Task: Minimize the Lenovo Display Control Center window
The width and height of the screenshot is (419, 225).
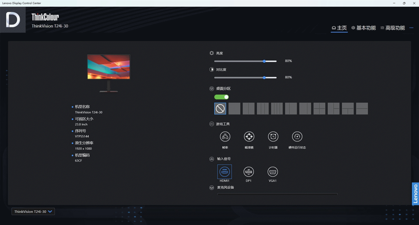Action: click(394, 3)
